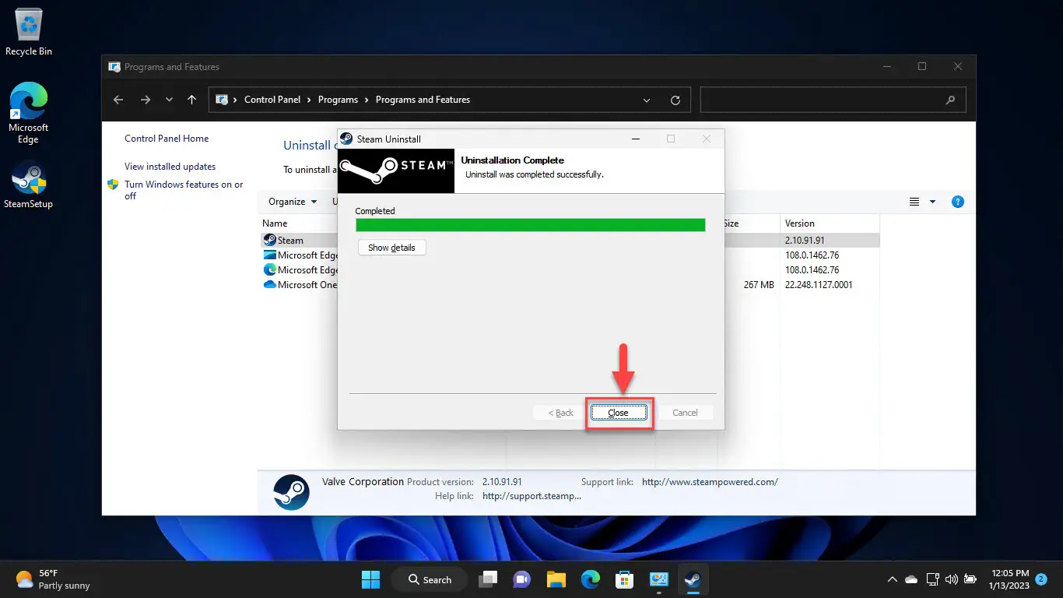This screenshot has width=1063, height=598.
Task: Open volume tray icon
Action: pos(951,579)
